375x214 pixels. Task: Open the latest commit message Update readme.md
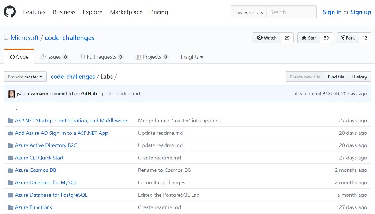point(119,93)
